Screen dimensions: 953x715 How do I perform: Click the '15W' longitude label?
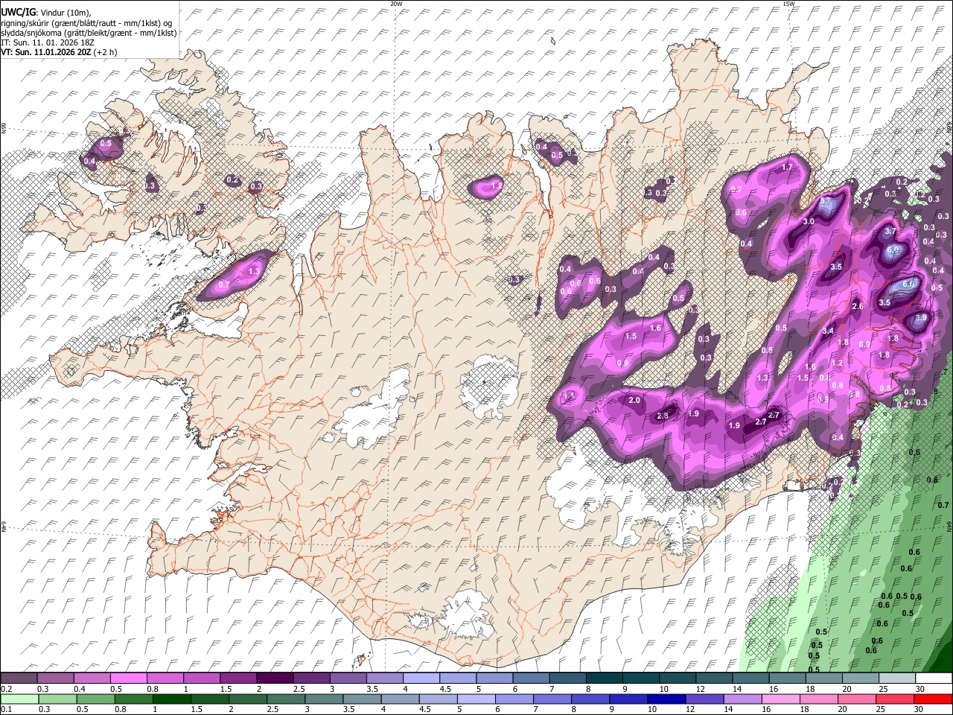pos(788,4)
